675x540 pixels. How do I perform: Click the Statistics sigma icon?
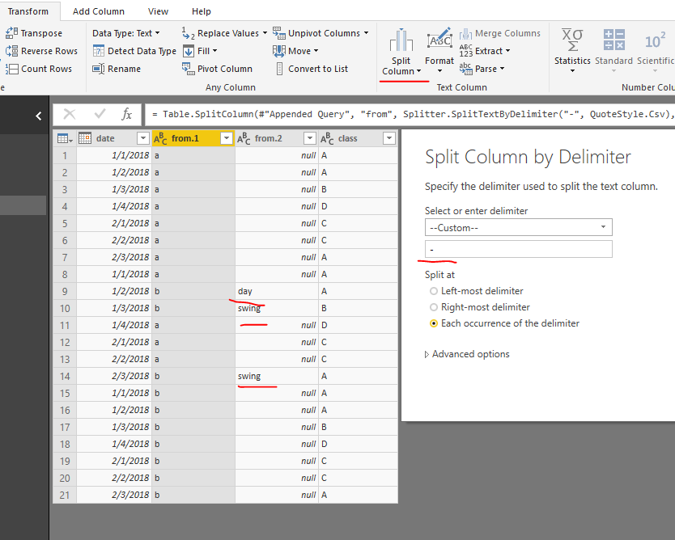[572, 40]
